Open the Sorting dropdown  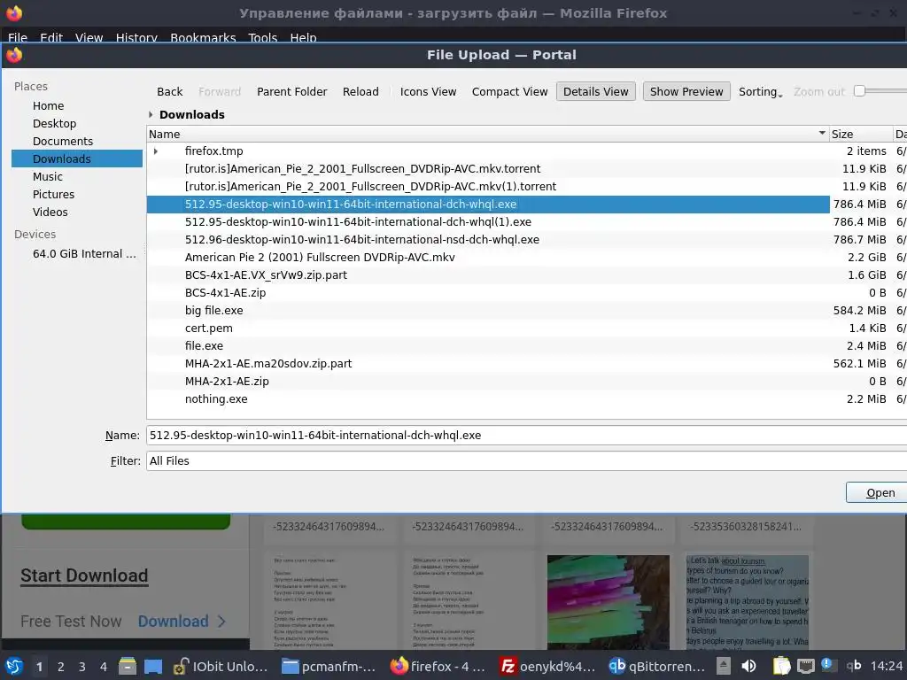click(760, 91)
